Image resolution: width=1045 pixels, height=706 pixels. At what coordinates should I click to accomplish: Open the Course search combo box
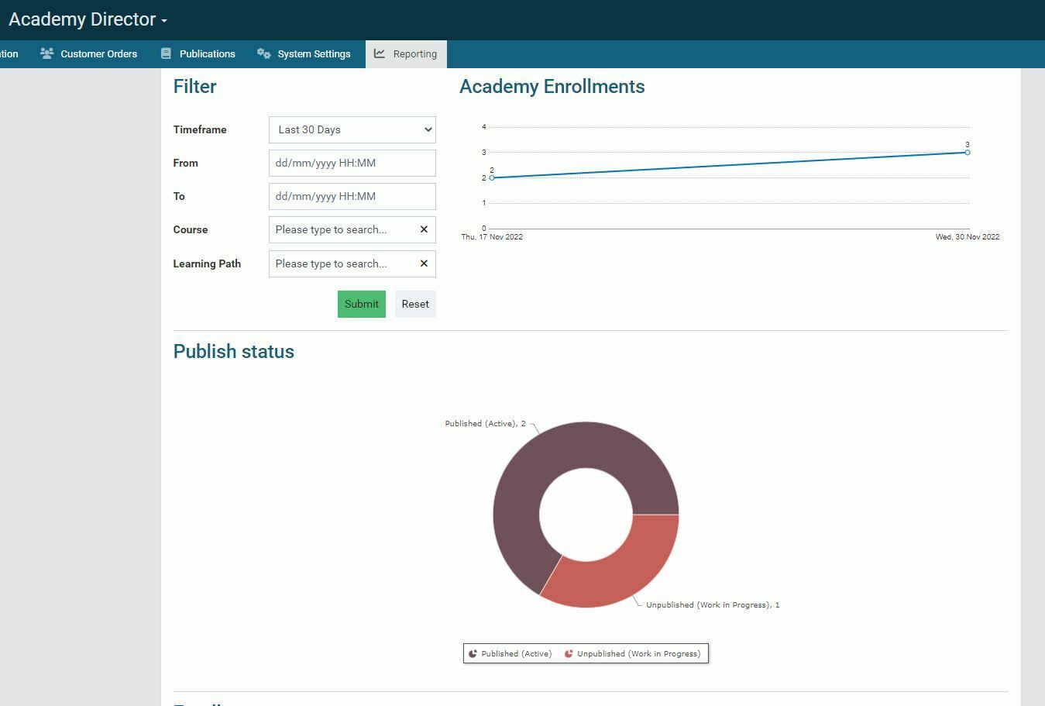click(x=341, y=229)
